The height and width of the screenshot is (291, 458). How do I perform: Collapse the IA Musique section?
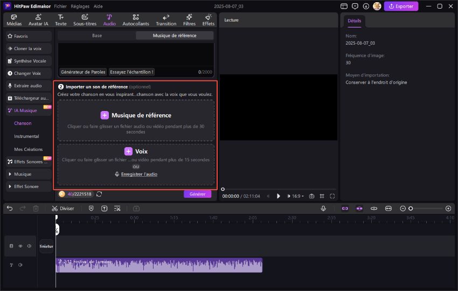[29, 110]
